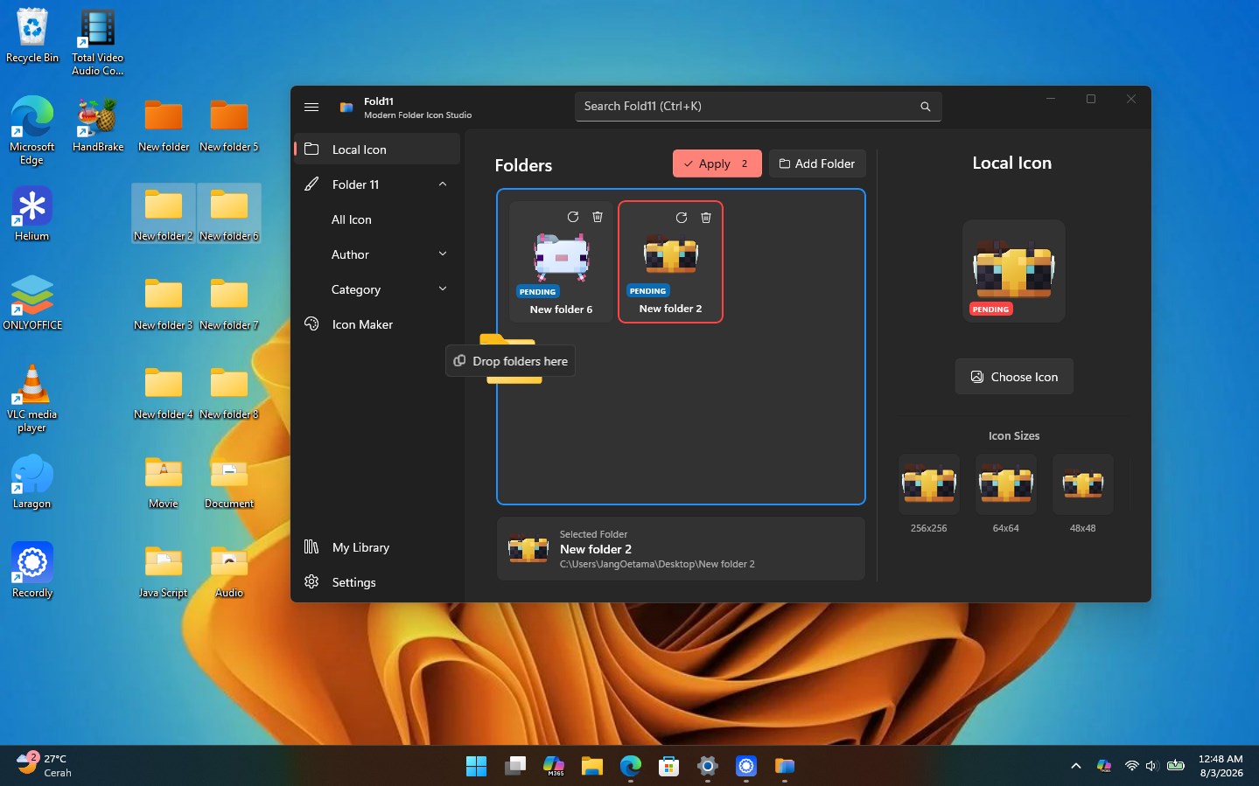Reset icon on New folder 6 card
The width and height of the screenshot is (1259, 786).
[573, 217]
